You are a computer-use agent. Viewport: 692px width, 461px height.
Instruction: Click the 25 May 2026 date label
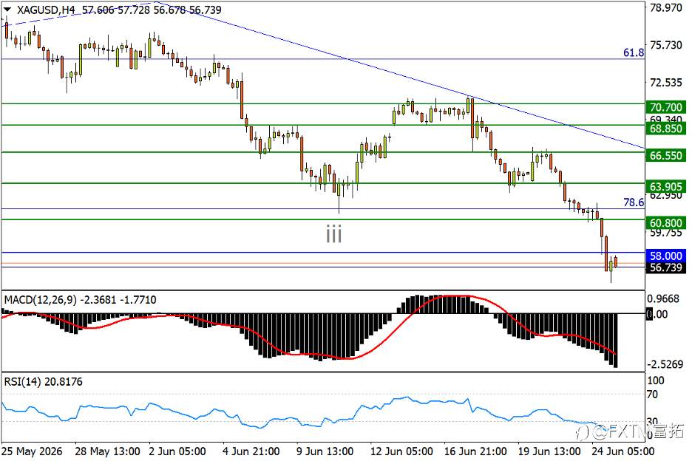coord(32,451)
